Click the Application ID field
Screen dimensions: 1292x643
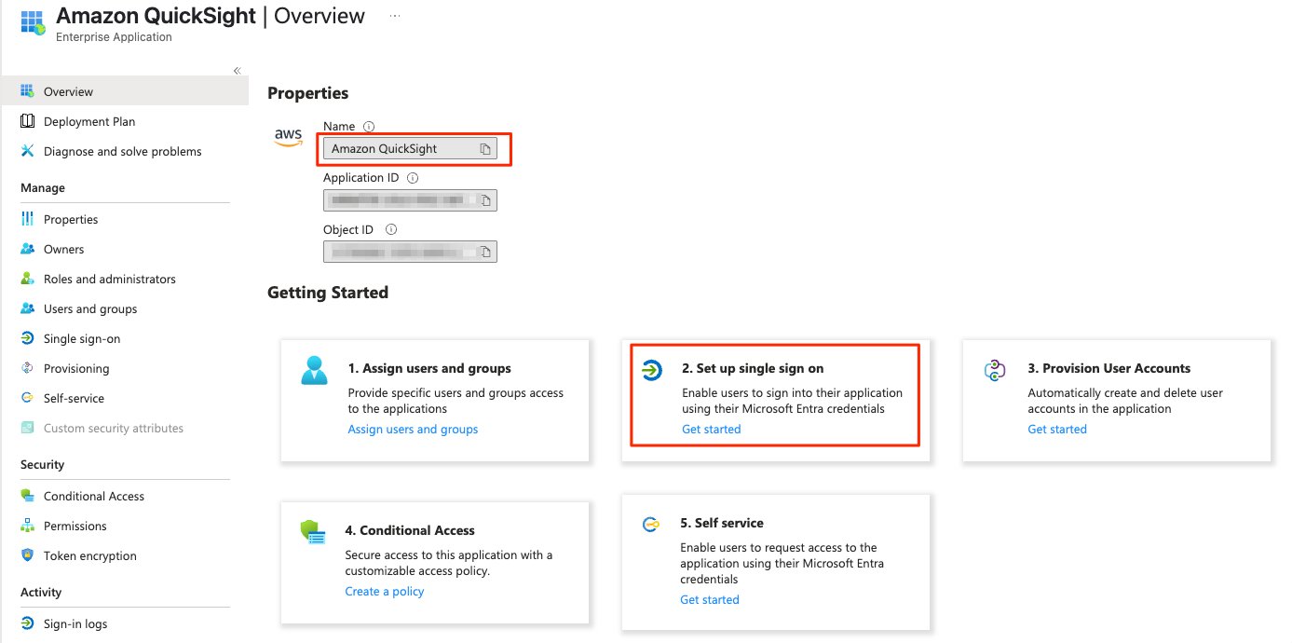(x=410, y=200)
